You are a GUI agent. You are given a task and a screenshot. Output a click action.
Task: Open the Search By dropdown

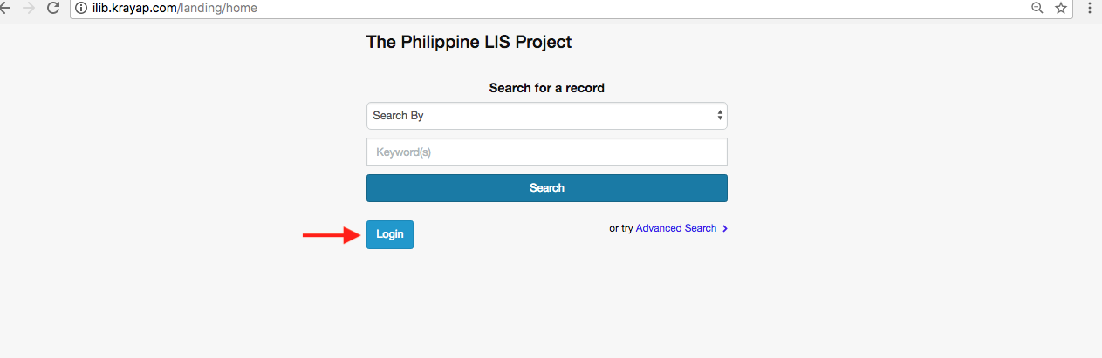[546, 116]
